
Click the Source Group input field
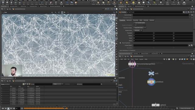pyautogui.click(x=161, y=15)
